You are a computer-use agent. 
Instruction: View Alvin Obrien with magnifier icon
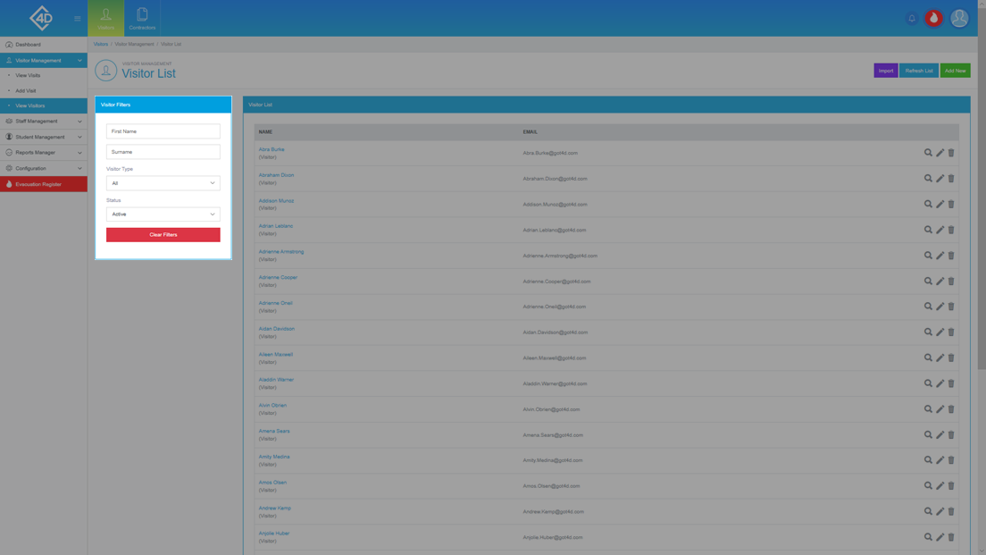click(x=928, y=409)
